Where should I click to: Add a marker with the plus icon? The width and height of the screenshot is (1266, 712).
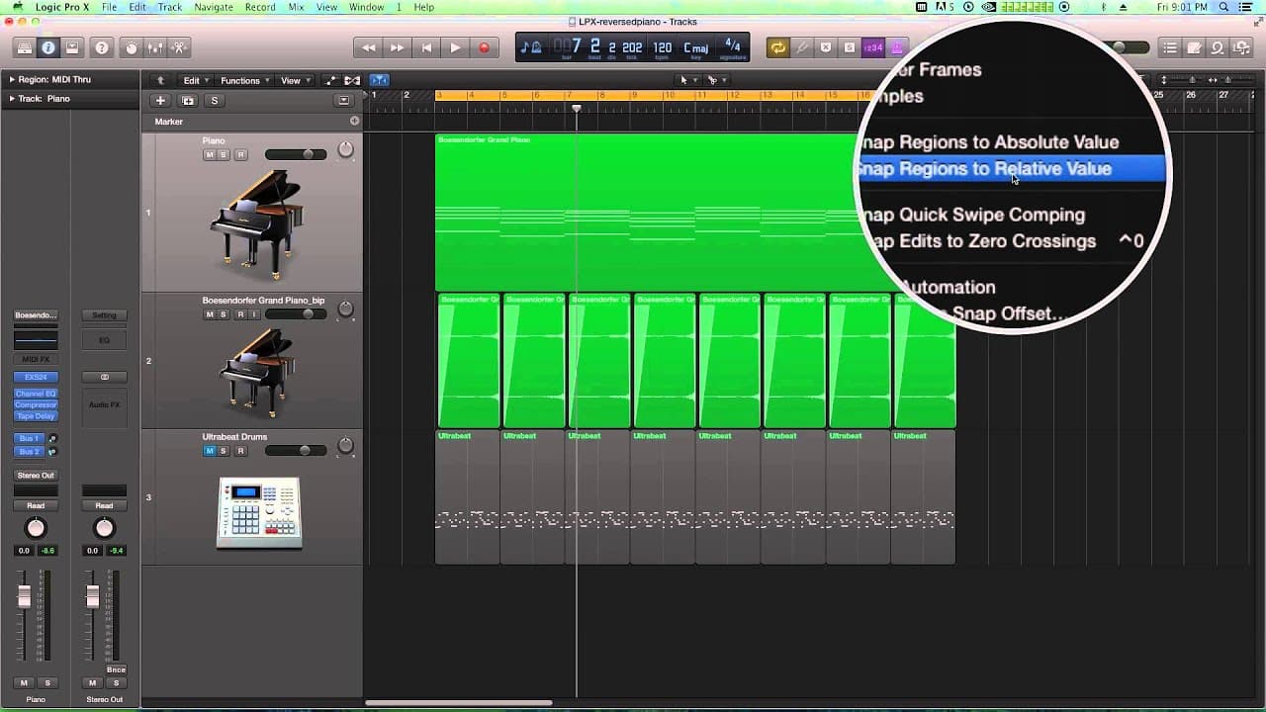click(354, 121)
